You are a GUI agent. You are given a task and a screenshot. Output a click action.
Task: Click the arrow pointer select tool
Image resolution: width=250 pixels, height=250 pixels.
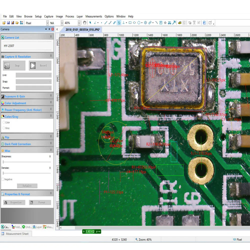90,23
